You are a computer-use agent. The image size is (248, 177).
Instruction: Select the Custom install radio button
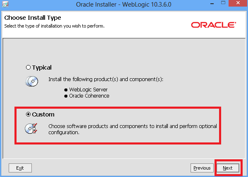click(28, 114)
